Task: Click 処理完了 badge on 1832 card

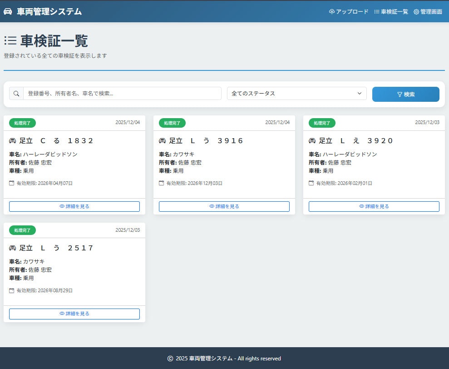Action: coord(22,123)
